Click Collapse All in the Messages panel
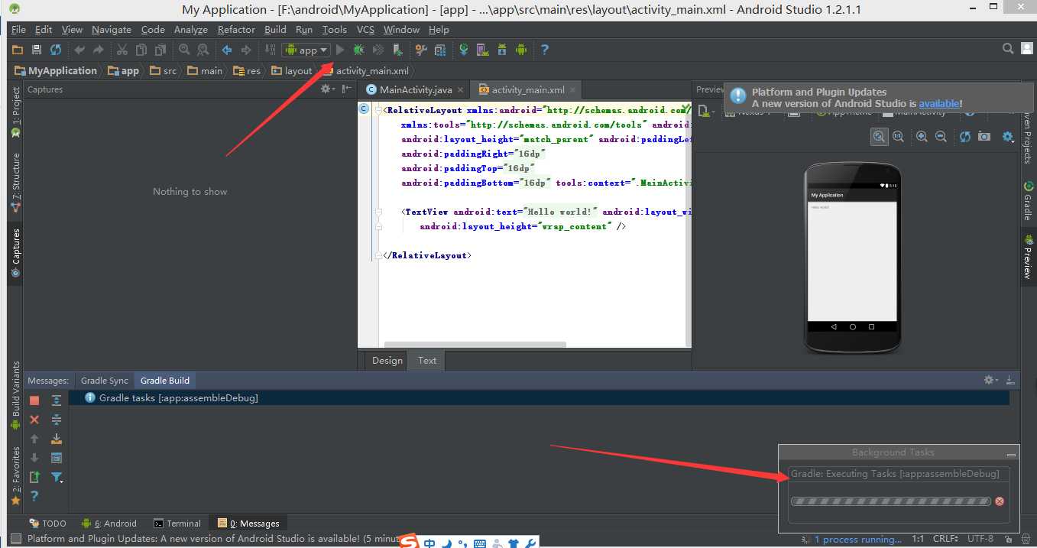The width and height of the screenshot is (1037, 548). (x=57, y=420)
